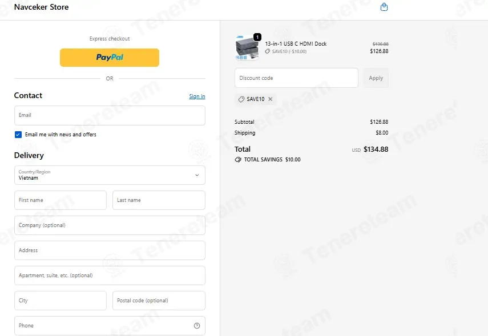Click the Express checkout label
Image resolution: width=488 pixels, height=336 pixels.
pyautogui.click(x=110, y=39)
